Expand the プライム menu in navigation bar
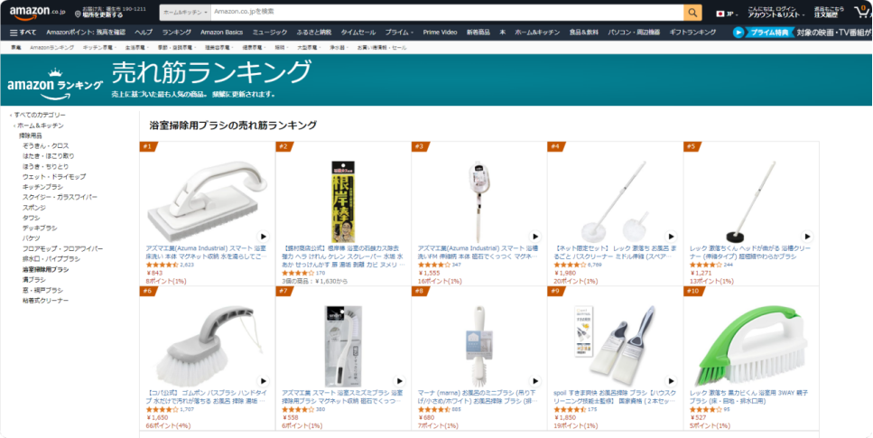 399,33
